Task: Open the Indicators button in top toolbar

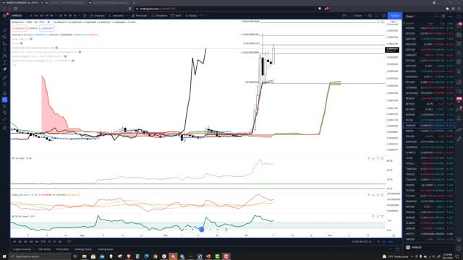Action: pos(116,15)
